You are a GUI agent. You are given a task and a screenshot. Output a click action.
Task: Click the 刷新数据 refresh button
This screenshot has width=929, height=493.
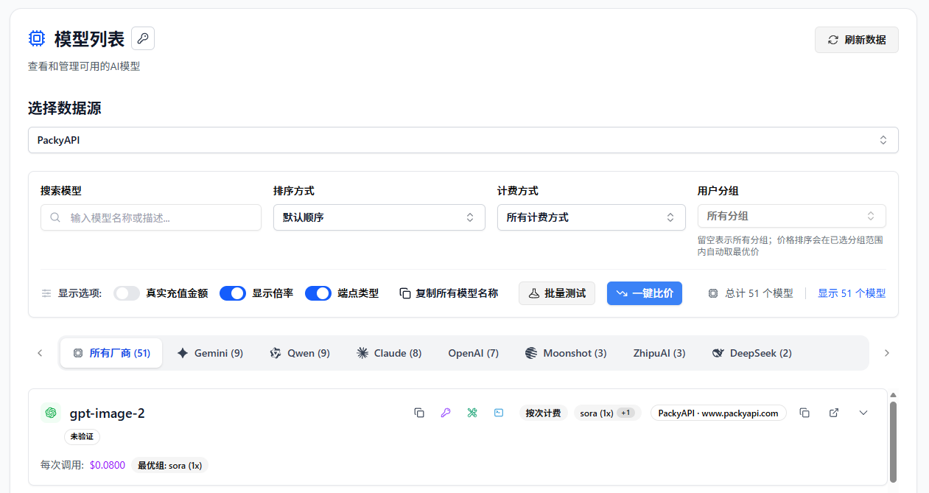[856, 40]
